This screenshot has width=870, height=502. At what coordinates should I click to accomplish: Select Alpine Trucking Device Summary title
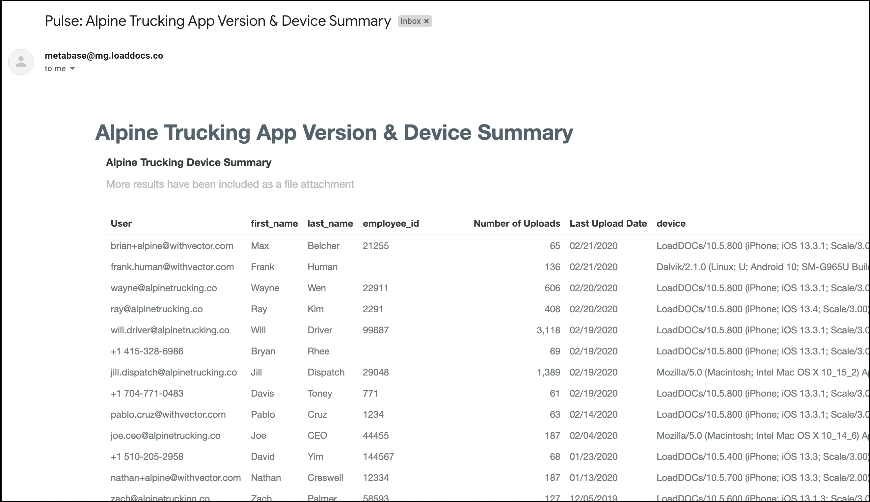189,162
